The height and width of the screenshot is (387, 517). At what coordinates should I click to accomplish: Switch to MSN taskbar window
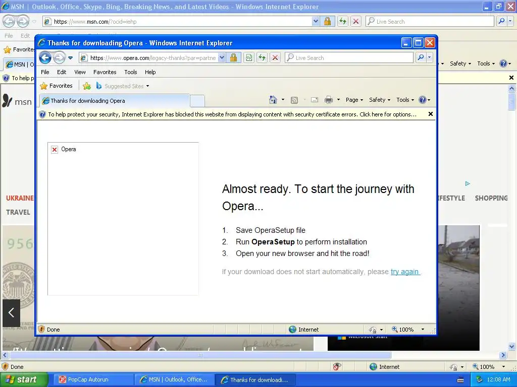coord(175,379)
